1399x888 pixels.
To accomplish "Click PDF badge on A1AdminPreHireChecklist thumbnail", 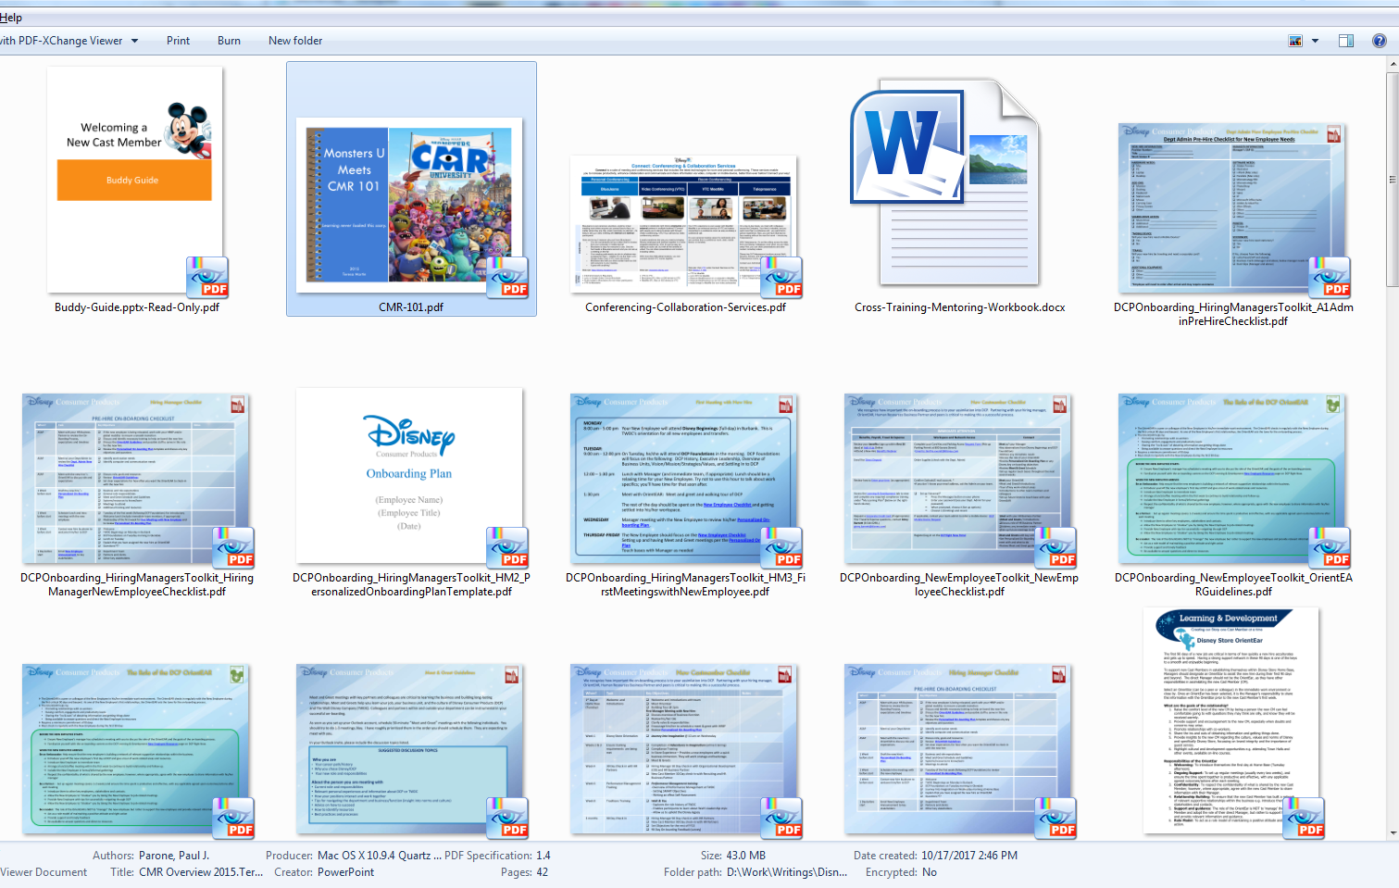I will [x=1330, y=276].
